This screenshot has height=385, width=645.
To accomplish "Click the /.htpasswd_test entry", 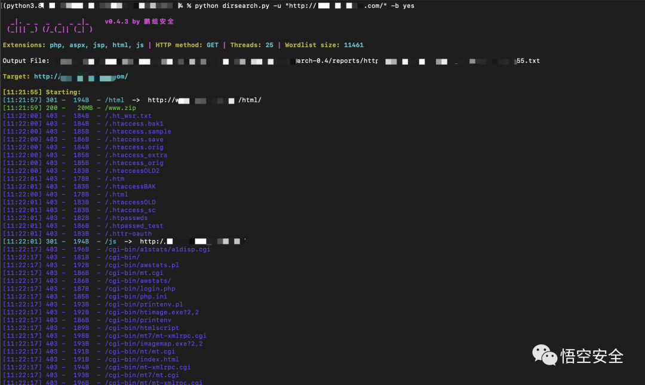I will pyautogui.click(x=134, y=225).
